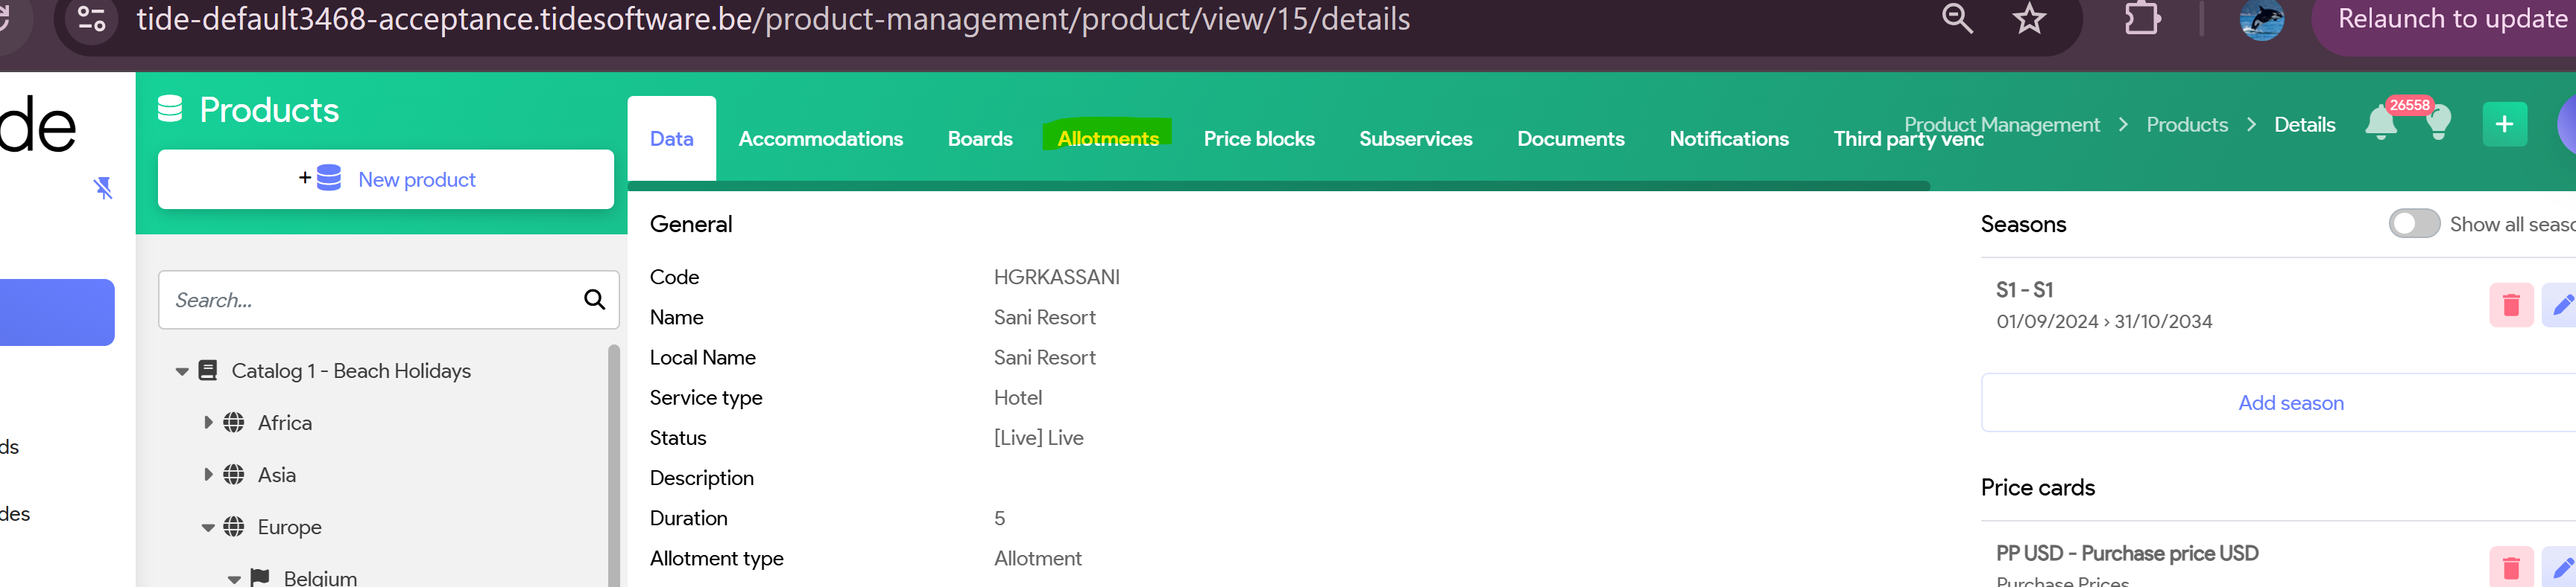The image size is (2576, 587).
Task: Click the lightbulb tips icon
Action: pos(2438,125)
